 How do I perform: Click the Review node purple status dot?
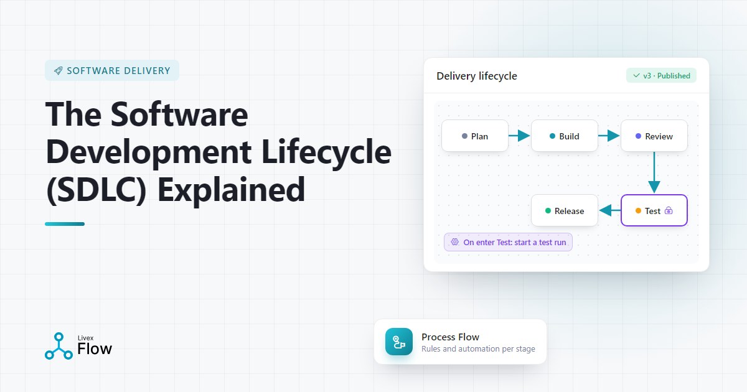pos(638,136)
